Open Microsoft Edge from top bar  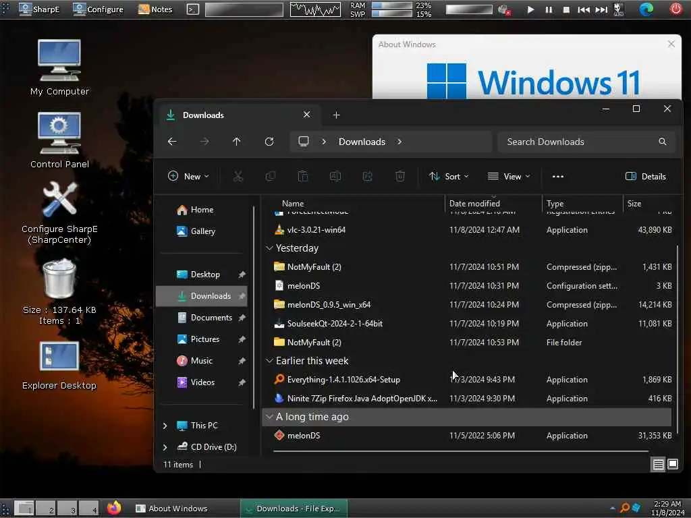click(646, 9)
